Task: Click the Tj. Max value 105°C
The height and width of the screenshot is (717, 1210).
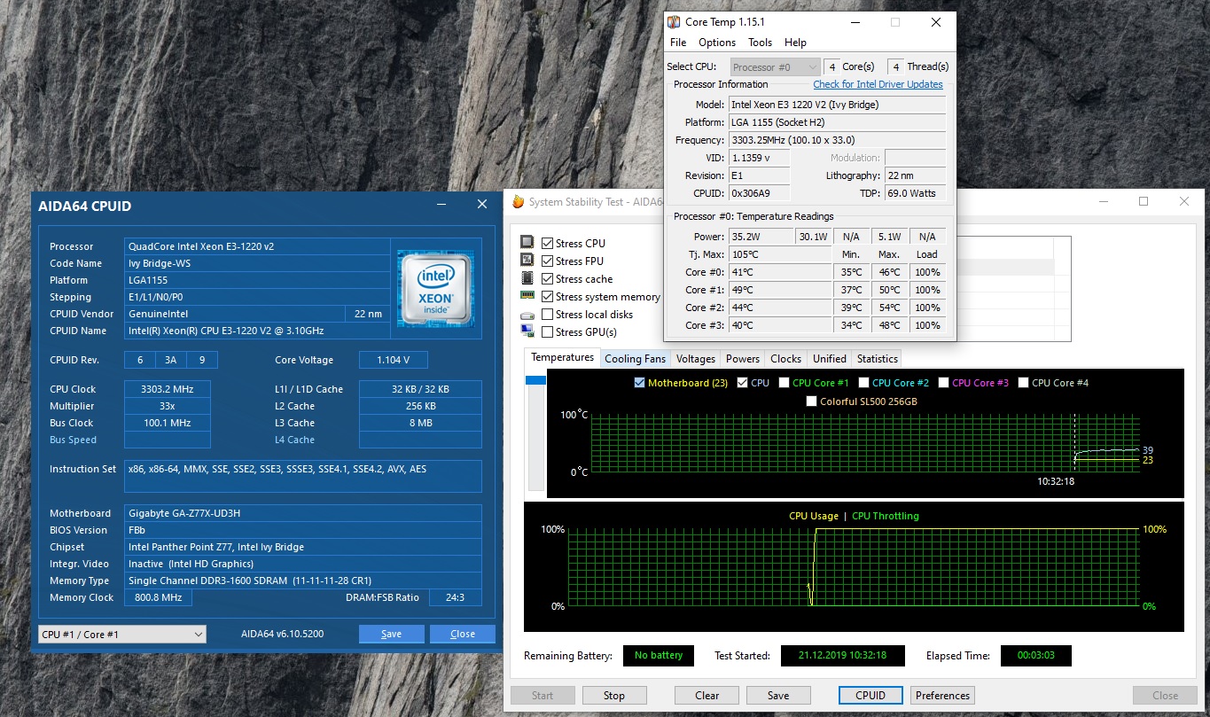Action: click(x=780, y=254)
